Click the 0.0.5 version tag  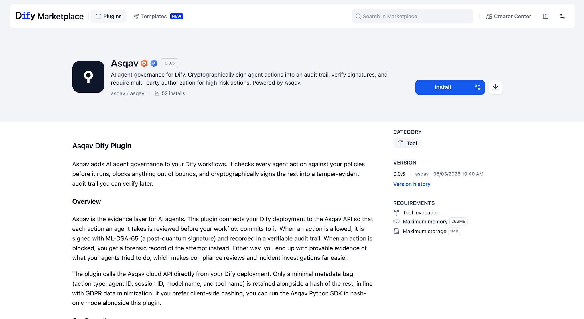pyautogui.click(x=170, y=63)
